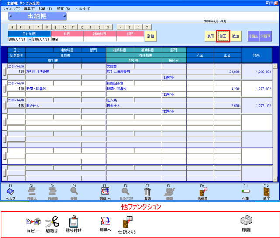Click the F2 行挿入 icon
The image size is (280, 238).
(x=31, y=191)
